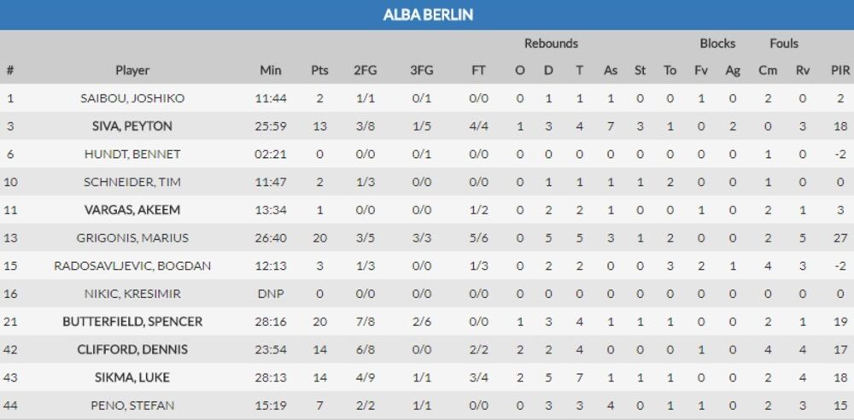Open BUTTERFIELD, SPENCER player link
The width and height of the screenshot is (854, 420).
click(132, 322)
